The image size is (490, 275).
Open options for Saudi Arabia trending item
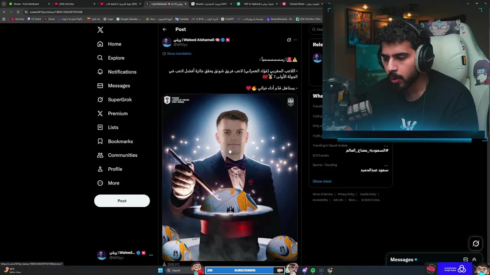(x=386, y=146)
